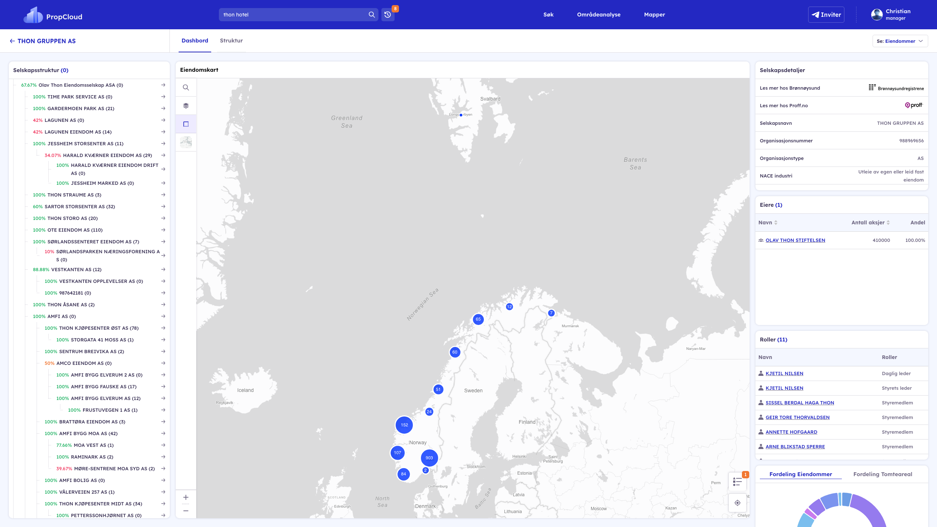Open arrow for AMFI BYGG MOA AS

163,433
